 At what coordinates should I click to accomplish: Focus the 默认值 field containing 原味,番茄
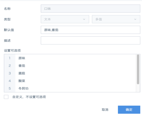[90, 30]
